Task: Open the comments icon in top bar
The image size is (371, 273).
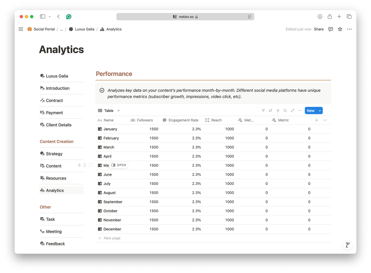Action: point(331,29)
